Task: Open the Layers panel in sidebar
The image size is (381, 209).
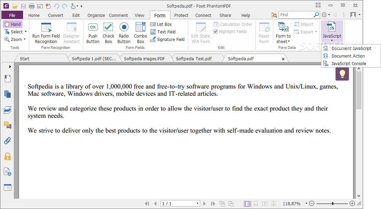Action: 8,110
